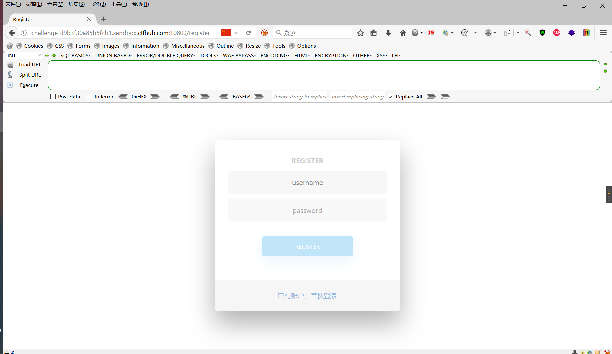
Task: Open the INT type dropdown
Action: (23, 55)
